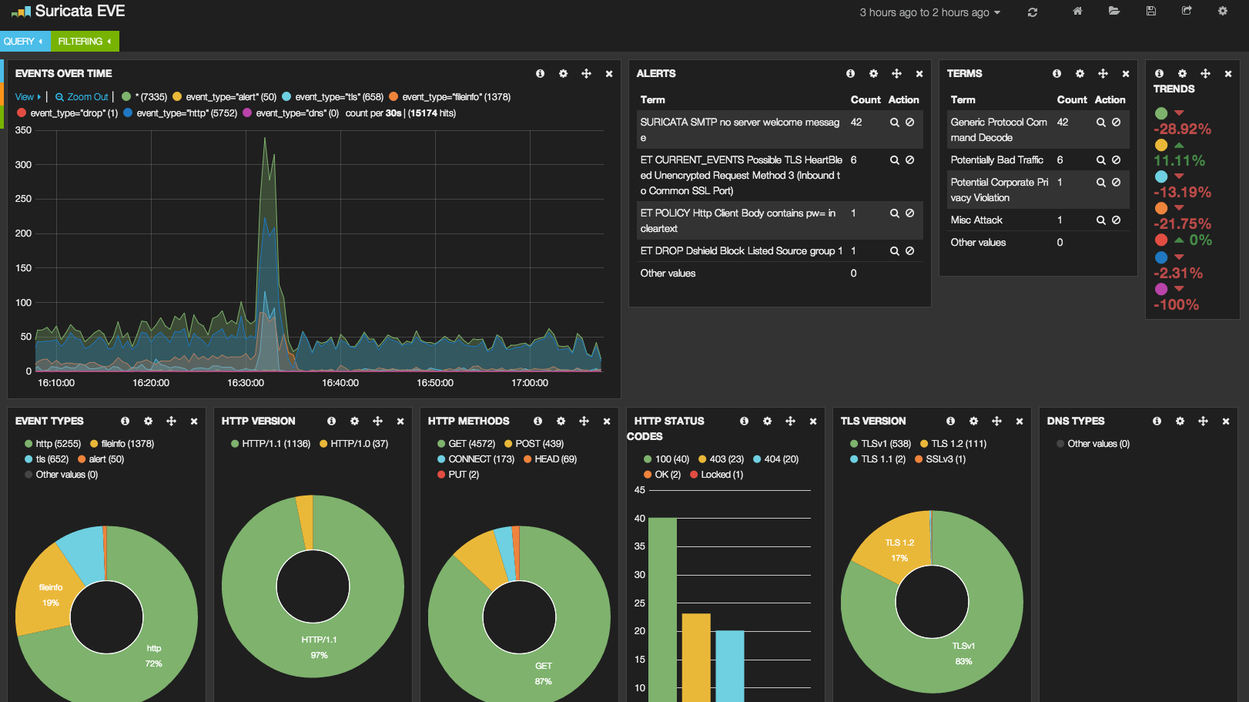Open DNS Types panel info icon

pyautogui.click(x=1157, y=422)
